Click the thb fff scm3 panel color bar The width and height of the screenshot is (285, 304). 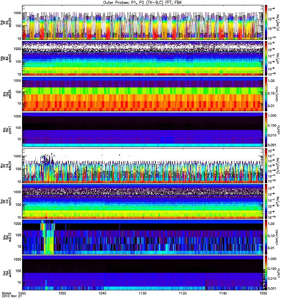[266, 58]
